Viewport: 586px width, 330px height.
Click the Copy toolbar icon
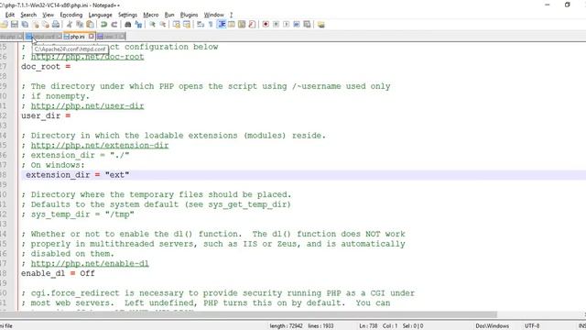coord(80,25)
